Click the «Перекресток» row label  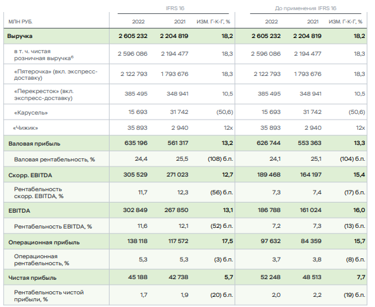point(44,94)
